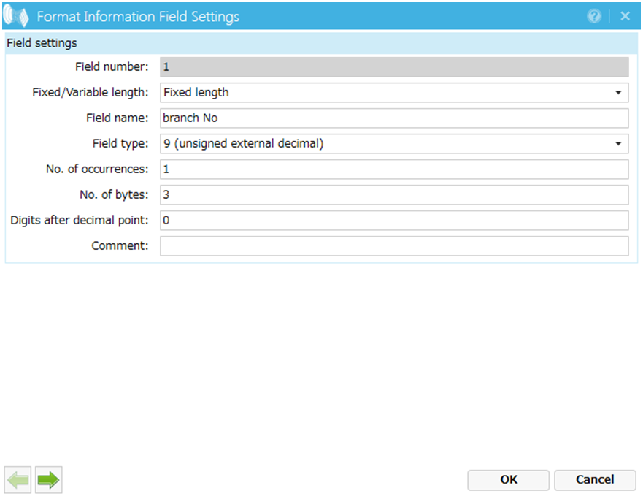Click the dialog title bar text
Image resolution: width=643 pixels, height=499 pixels.
click(x=138, y=16)
